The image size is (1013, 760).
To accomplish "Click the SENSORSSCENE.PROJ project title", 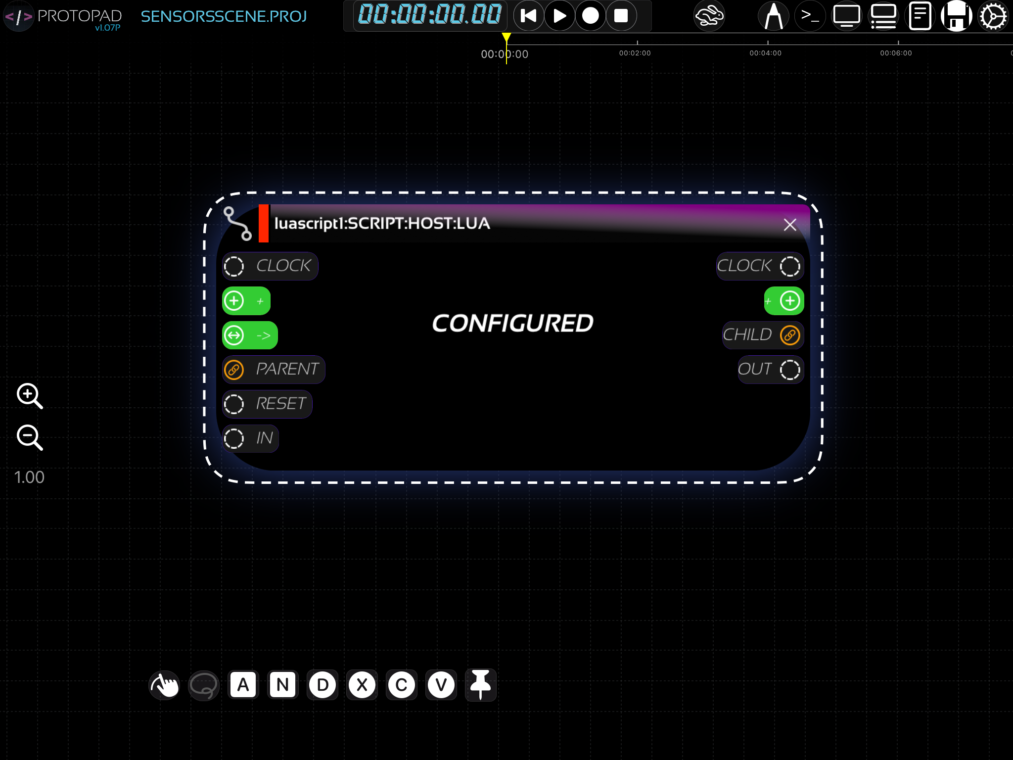I will [224, 16].
